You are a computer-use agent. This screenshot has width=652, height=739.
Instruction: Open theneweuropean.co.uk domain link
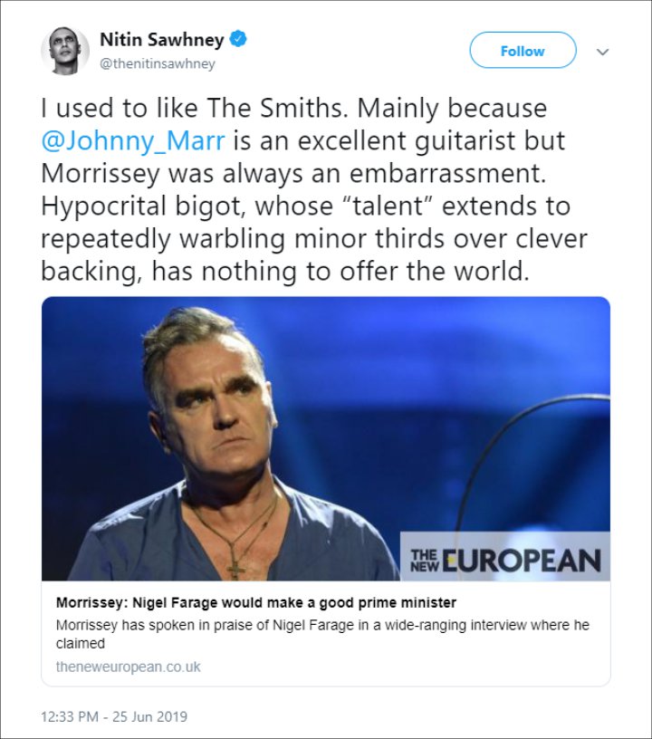(x=129, y=667)
